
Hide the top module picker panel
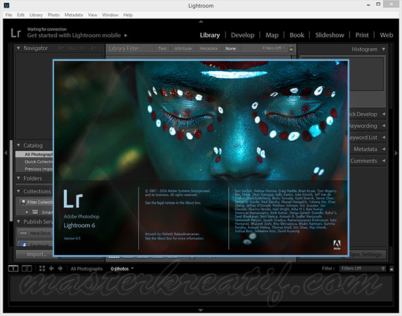[201, 21]
